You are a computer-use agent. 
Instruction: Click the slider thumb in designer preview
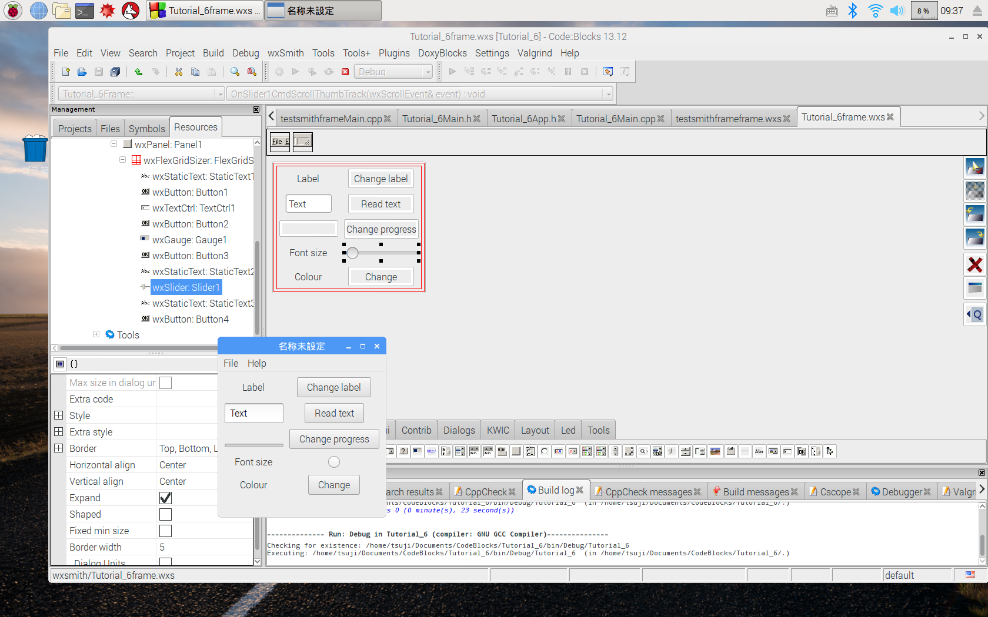point(352,253)
